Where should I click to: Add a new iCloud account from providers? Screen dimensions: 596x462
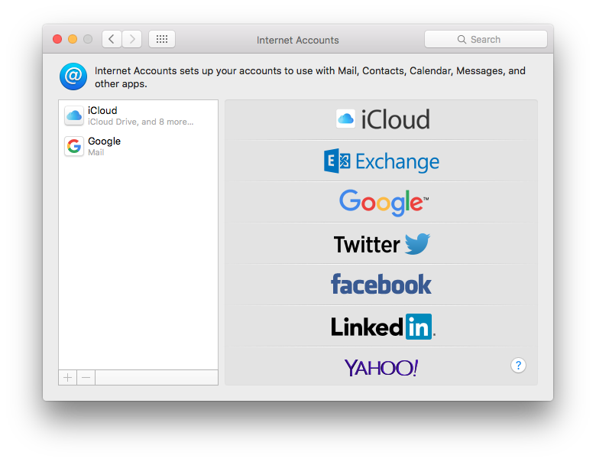click(381, 119)
